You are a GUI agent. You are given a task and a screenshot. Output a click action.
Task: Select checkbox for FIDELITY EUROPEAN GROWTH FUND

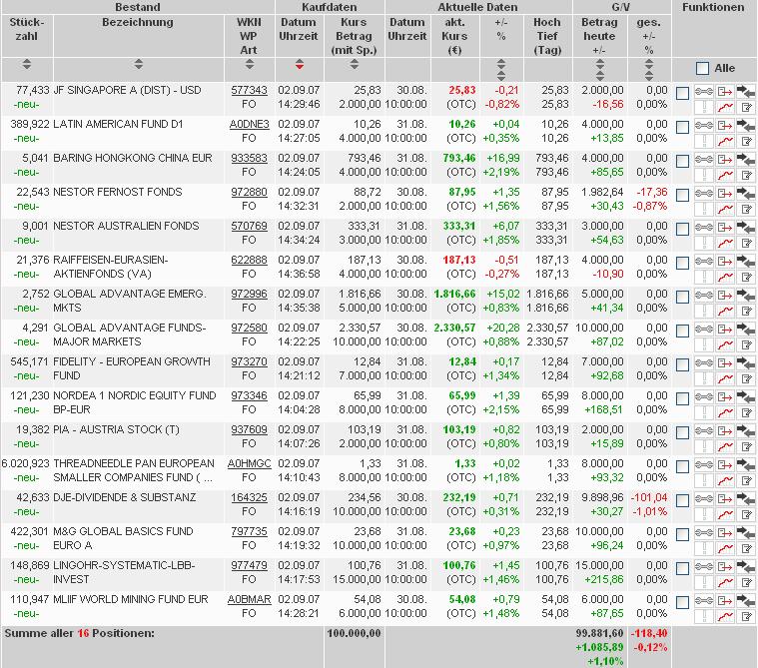pyautogui.click(x=682, y=364)
